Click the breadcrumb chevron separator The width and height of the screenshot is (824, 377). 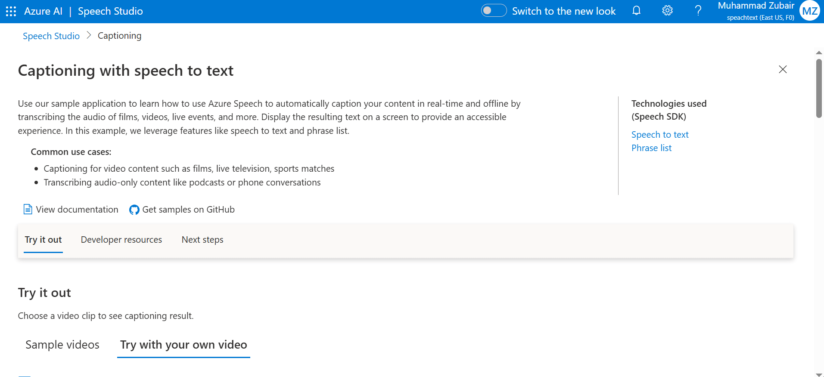[x=89, y=35]
